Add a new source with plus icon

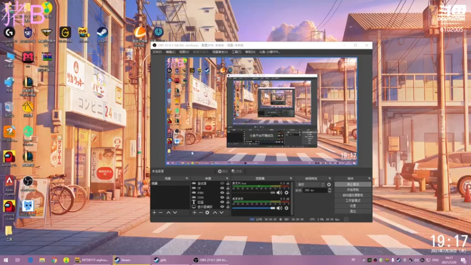pos(194,213)
